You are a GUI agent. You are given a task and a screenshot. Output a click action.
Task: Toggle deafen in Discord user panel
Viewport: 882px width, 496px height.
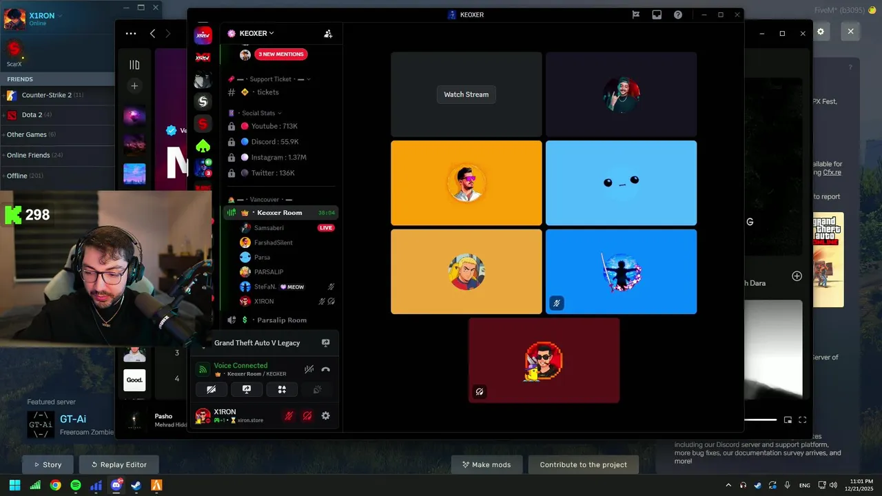307,416
